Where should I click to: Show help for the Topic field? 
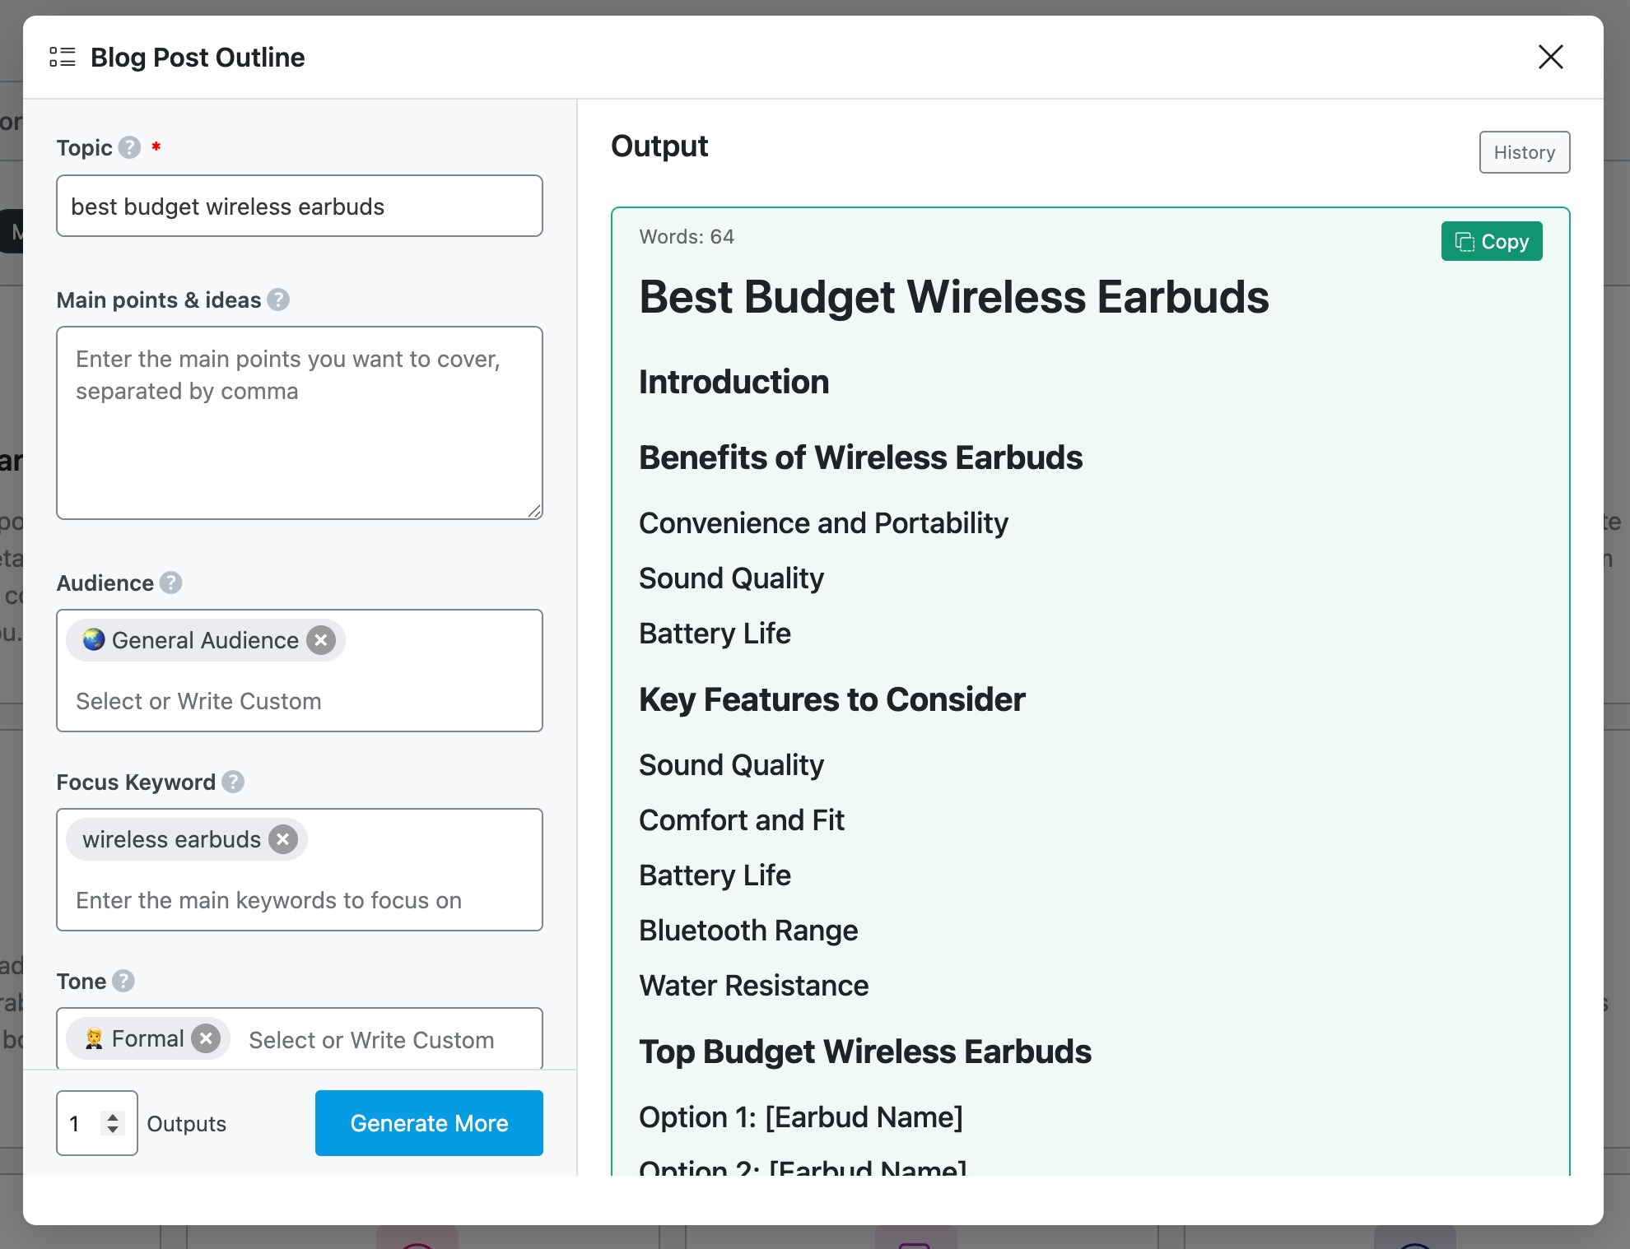129,147
